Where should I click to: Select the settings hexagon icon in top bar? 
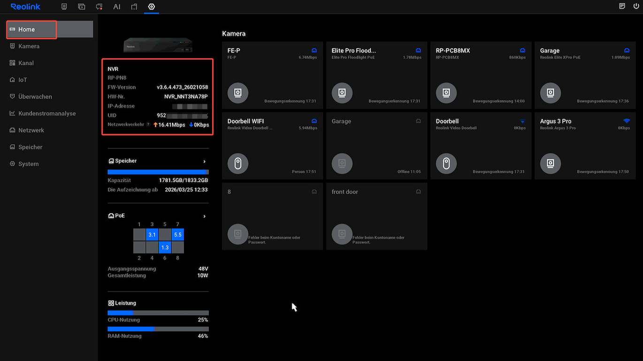click(152, 7)
